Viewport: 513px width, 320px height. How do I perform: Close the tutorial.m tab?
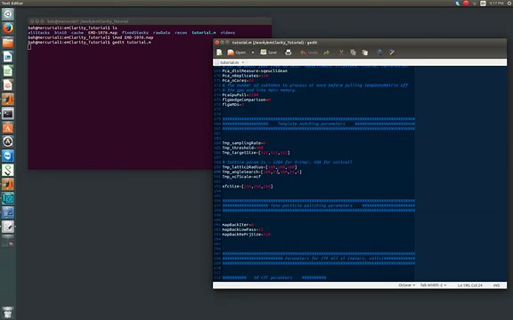(x=243, y=62)
